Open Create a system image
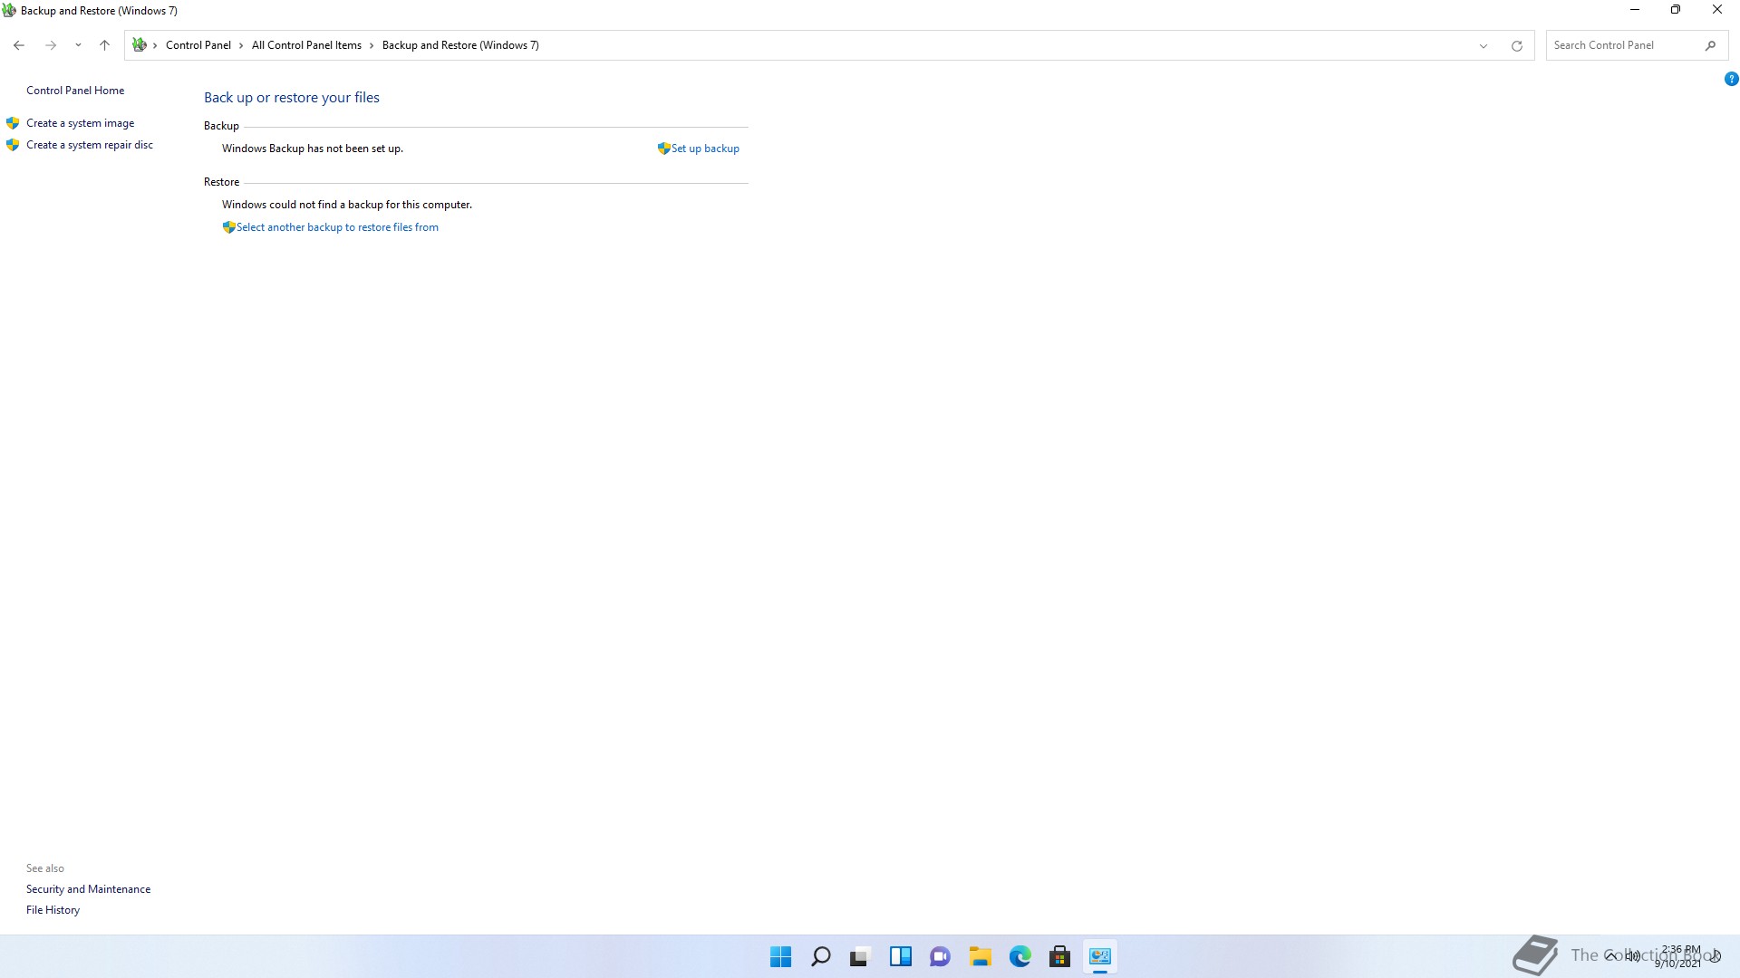Viewport: 1740px width, 978px height. coord(80,123)
